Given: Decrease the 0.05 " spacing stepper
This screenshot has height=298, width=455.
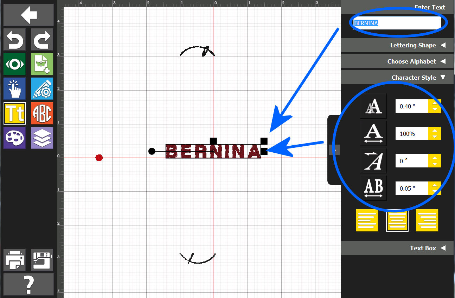Looking at the screenshot, I should [435, 192].
